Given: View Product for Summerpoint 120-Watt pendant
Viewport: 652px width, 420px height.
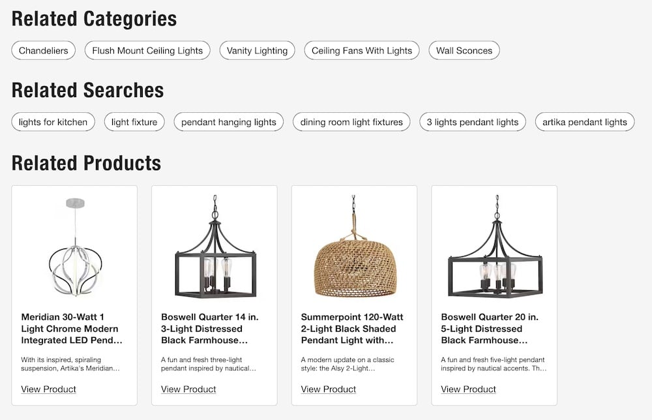Looking at the screenshot, I should coord(329,389).
